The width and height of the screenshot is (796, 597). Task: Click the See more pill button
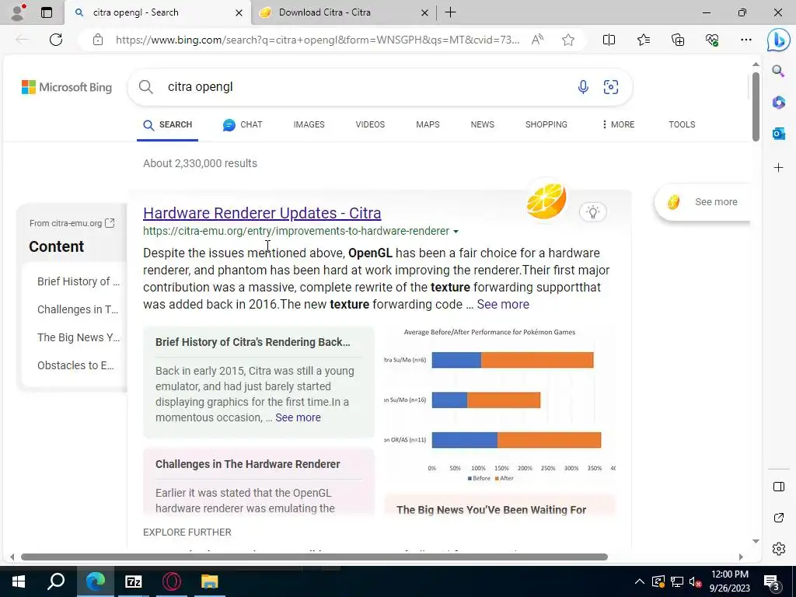(703, 202)
